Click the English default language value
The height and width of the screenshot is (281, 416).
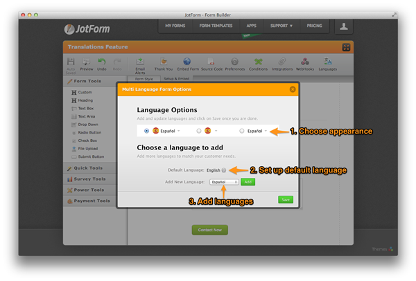point(214,170)
